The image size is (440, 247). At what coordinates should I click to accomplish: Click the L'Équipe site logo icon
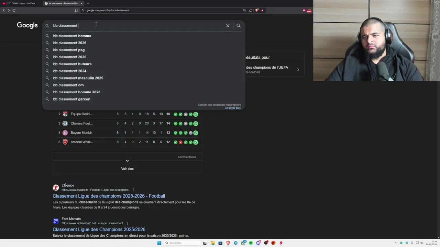(x=56, y=188)
